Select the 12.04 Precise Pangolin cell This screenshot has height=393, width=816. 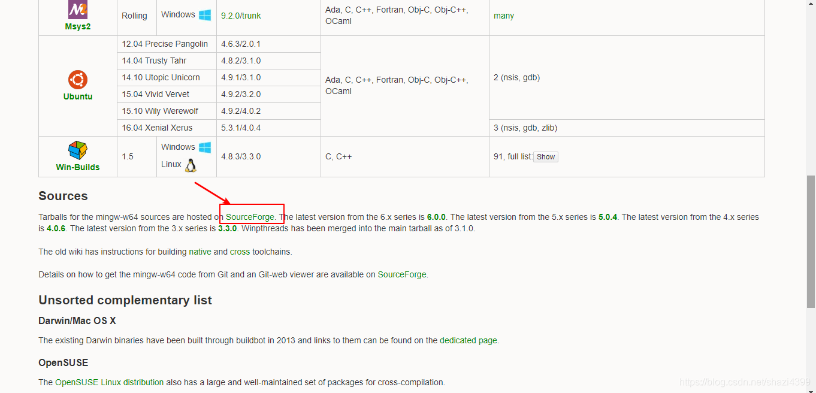pyautogui.click(x=167, y=44)
